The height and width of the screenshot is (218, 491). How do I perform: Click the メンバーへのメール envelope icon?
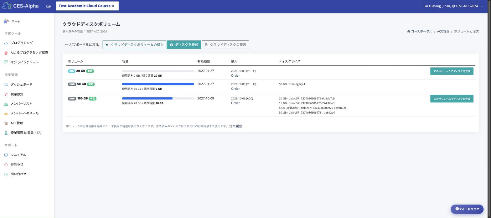pyautogui.click(x=6, y=114)
